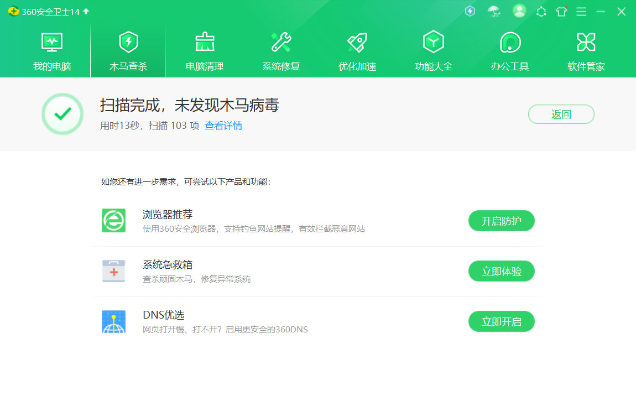The width and height of the screenshot is (636, 401).
Task: Open 功能大全 tab
Action: pyautogui.click(x=434, y=52)
